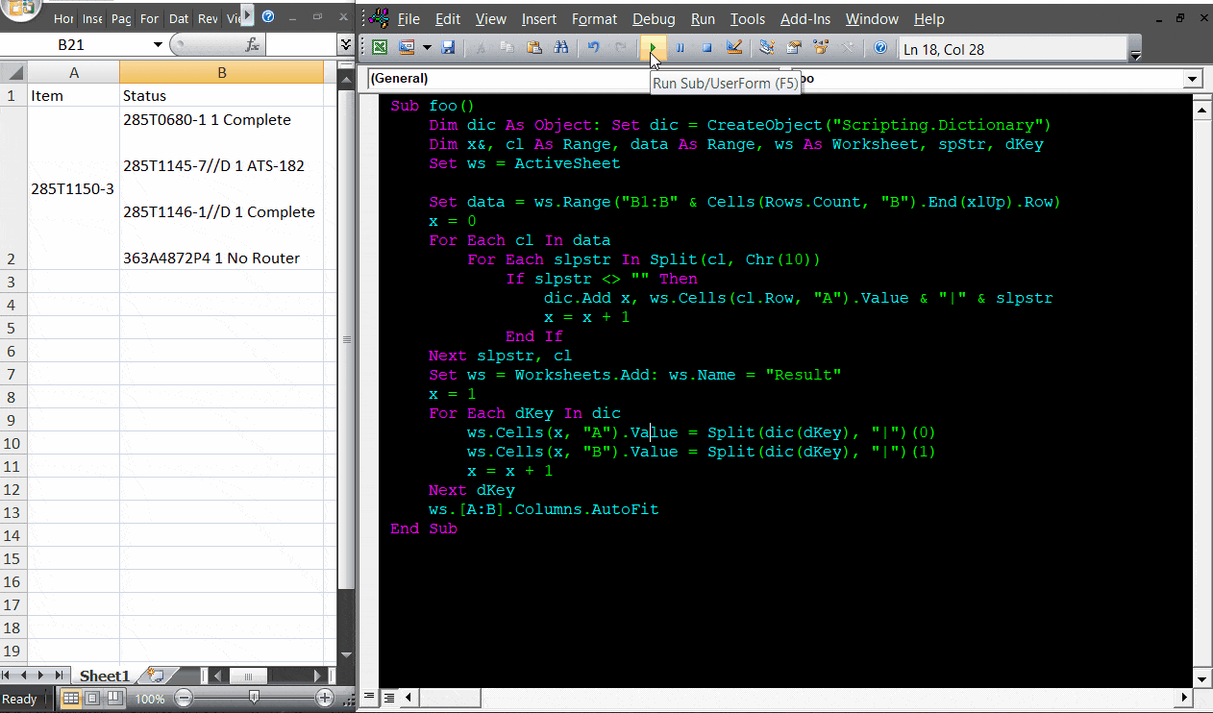Switch to Procedure View icon
This screenshot has width=1213, height=713.
click(370, 698)
